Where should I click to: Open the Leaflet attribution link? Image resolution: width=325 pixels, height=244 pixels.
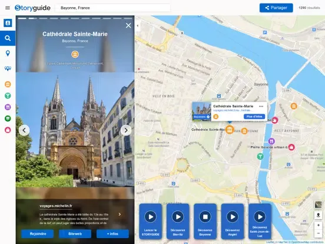coord(270,242)
